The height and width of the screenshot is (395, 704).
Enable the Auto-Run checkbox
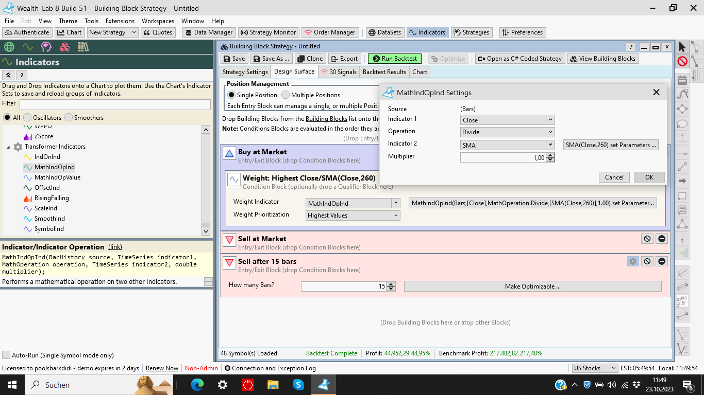[x=6, y=355]
